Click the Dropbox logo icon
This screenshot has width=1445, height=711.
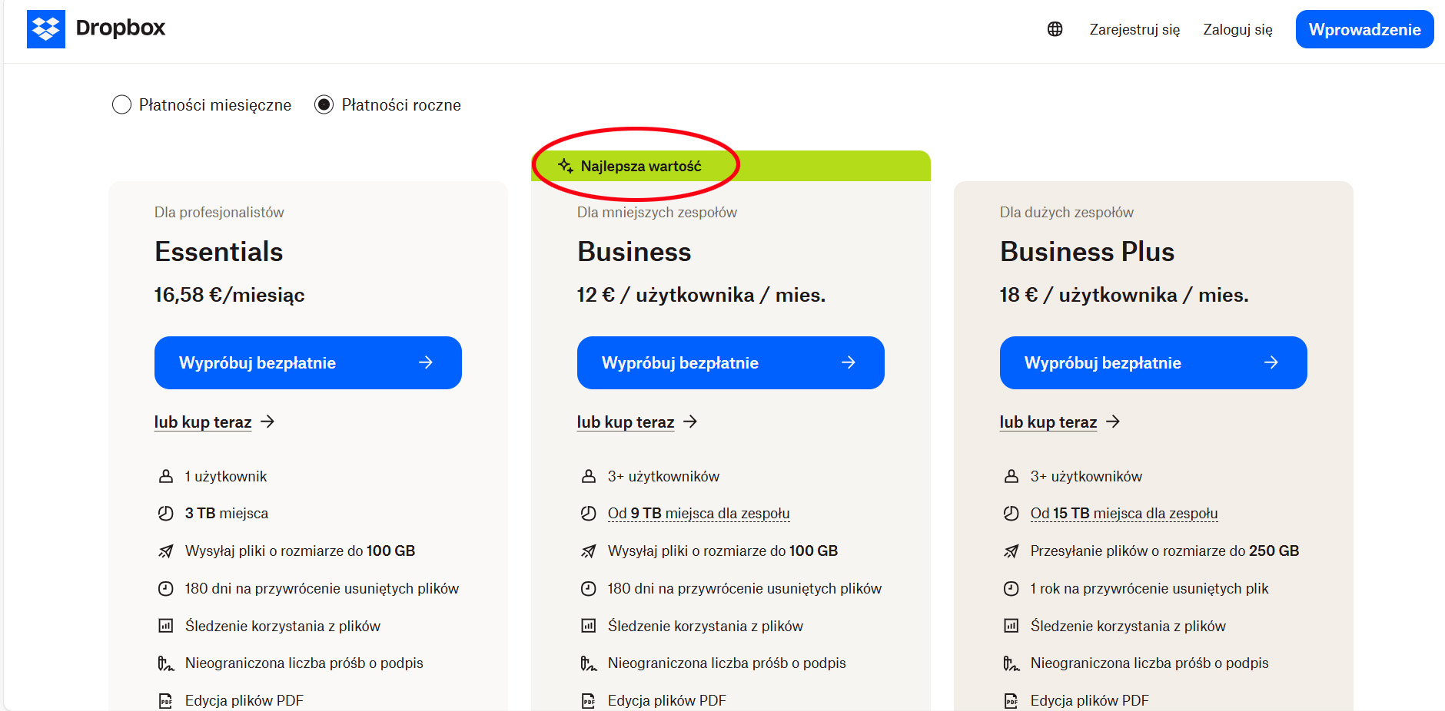[x=46, y=29]
